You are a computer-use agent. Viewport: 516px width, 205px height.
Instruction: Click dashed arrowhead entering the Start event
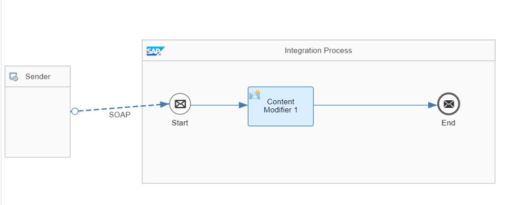pyautogui.click(x=164, y=104)
